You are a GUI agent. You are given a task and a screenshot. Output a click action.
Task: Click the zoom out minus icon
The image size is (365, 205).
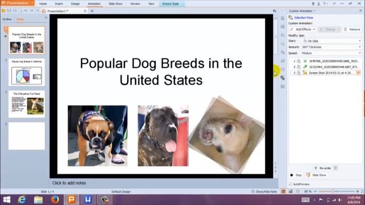pos(315,191)
